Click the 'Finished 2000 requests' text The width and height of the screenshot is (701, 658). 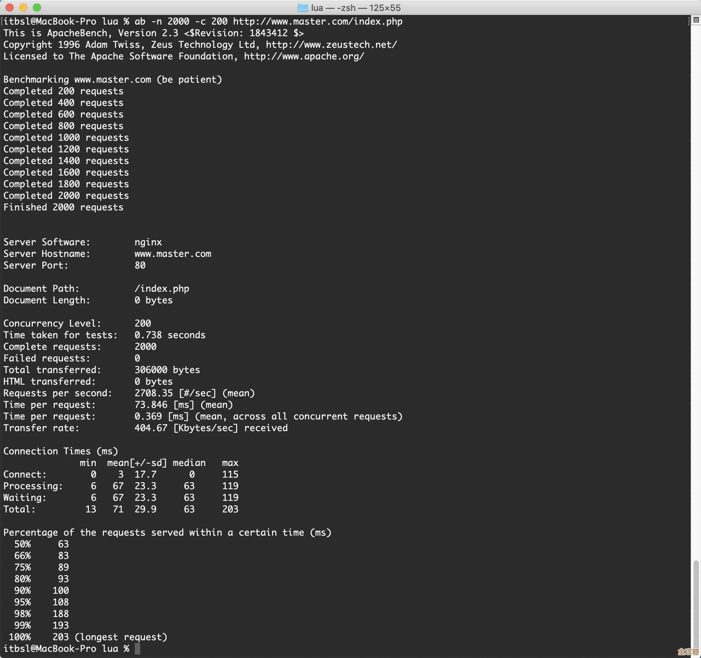[64, 207]
